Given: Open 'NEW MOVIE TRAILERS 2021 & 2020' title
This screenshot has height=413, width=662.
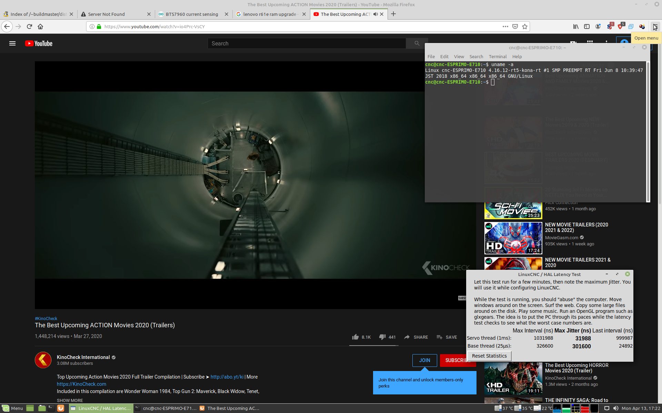Looking at the screenshot, I should tap(578, 263).
